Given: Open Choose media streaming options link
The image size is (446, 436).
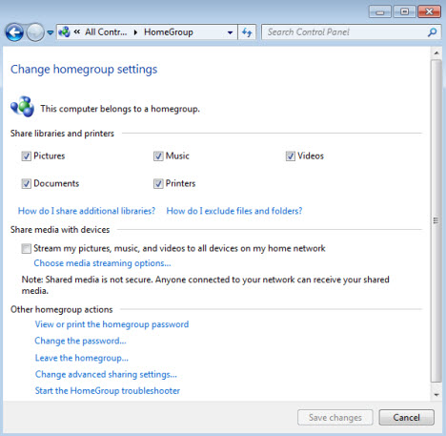Looking at the screenshot, I should (x=102, y=263).
